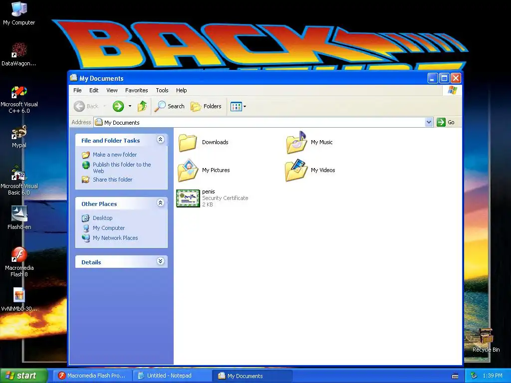Viewport: 511px width, 383px height.
Task: Go to My Computer in Other Places
Action: click(x=109, y=228)
